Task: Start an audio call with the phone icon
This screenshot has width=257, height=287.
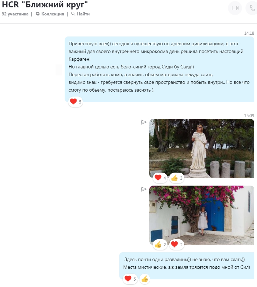Action: pyautogui.click(x=252, y=8)
